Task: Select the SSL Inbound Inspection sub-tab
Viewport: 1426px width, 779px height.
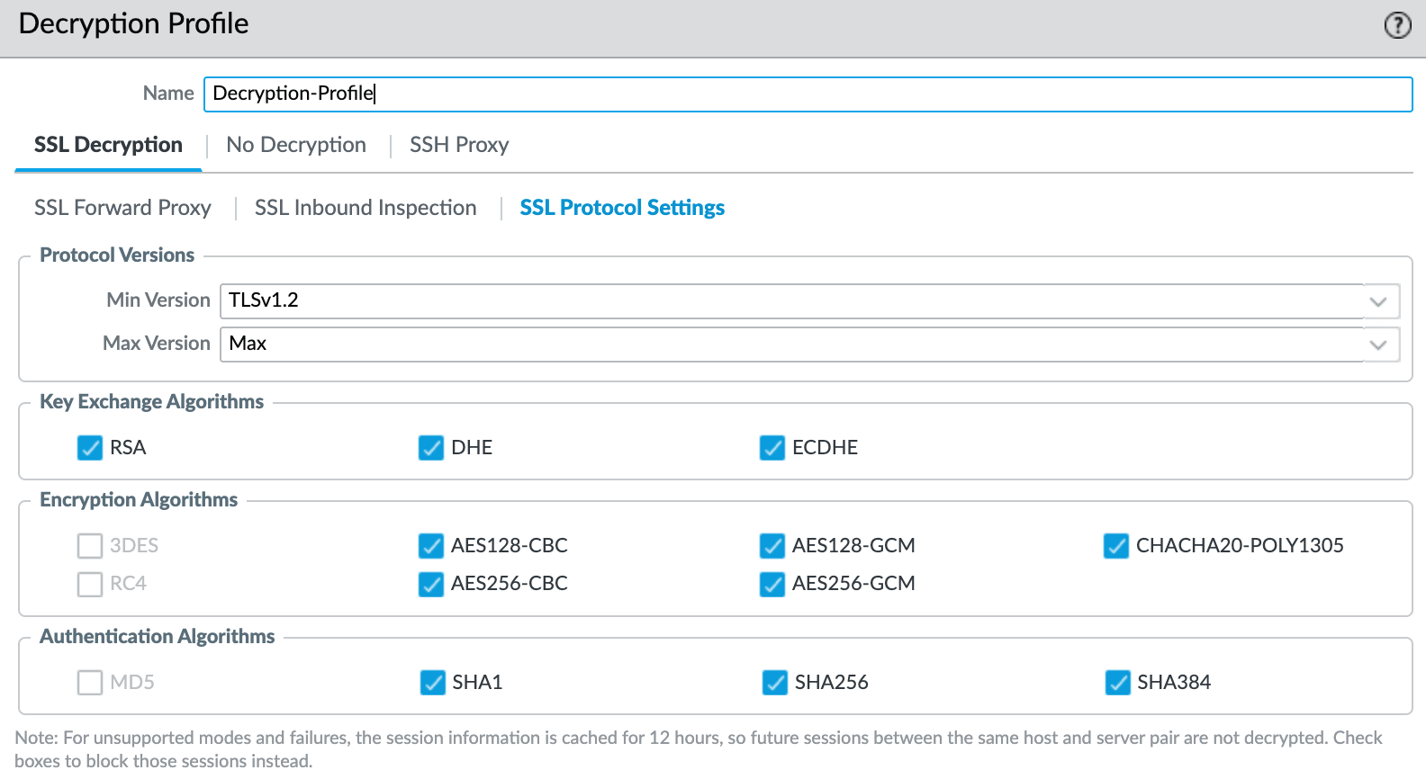Action: pos(366,208)
